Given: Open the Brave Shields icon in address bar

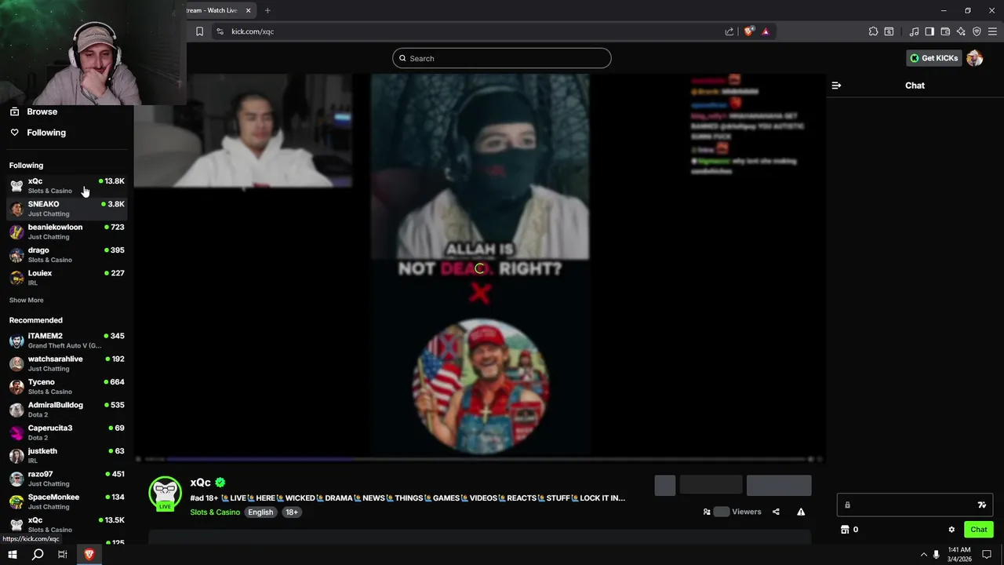Looking at the screenshot, I should (x=749, y=31).
